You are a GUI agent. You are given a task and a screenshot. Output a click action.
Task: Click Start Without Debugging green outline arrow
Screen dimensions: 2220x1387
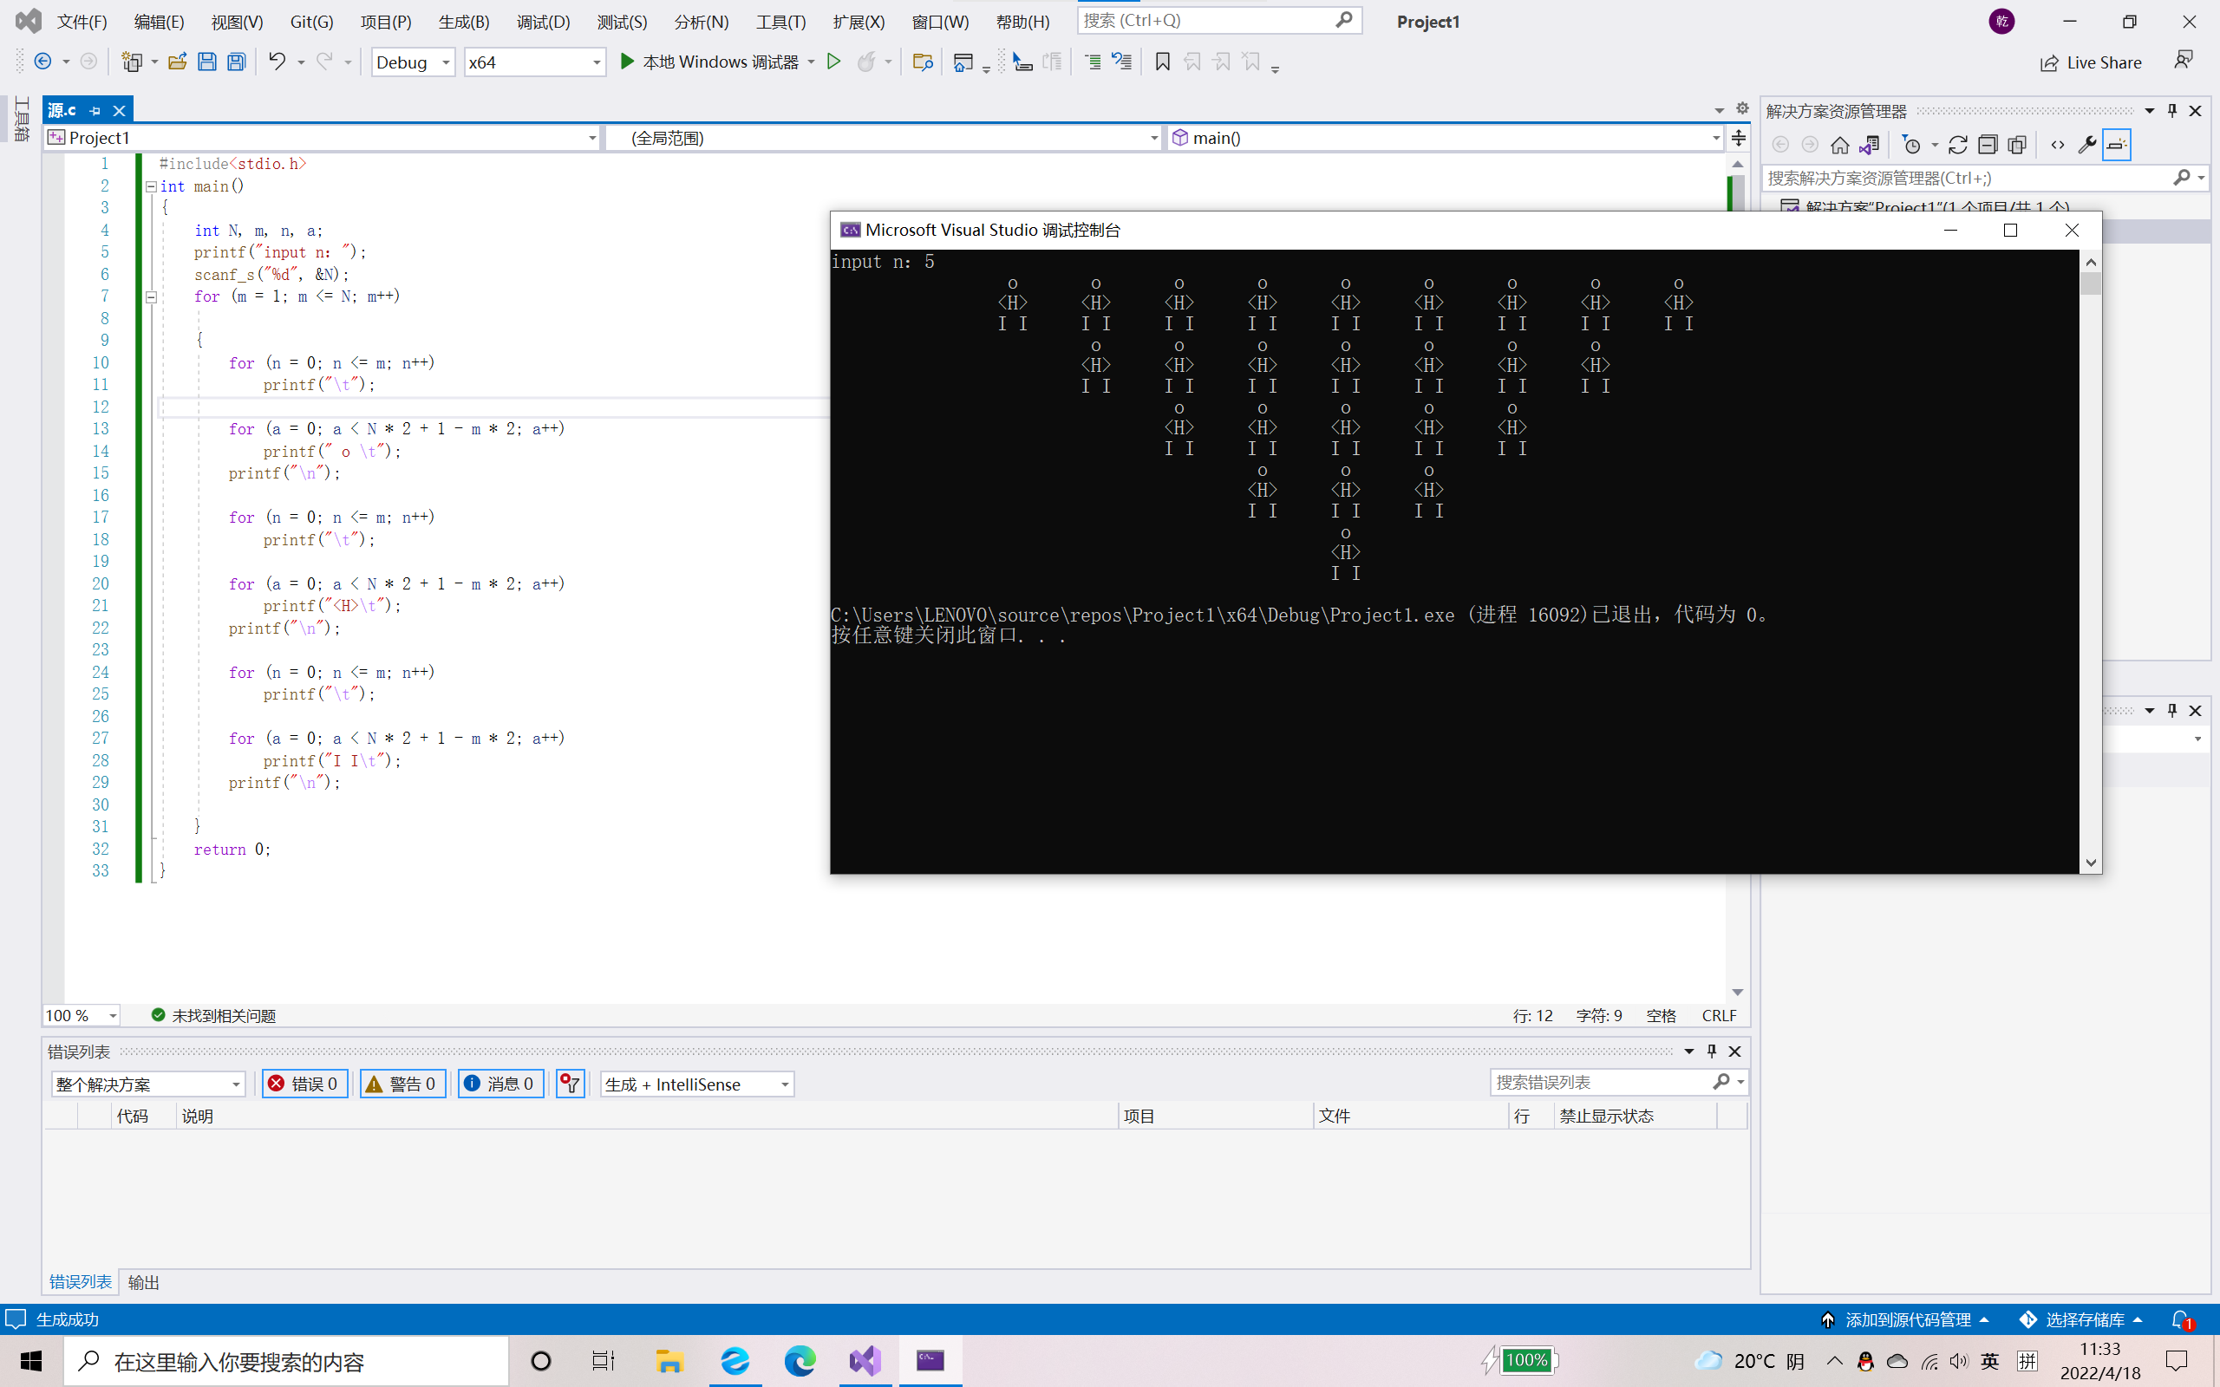point(833,62)
